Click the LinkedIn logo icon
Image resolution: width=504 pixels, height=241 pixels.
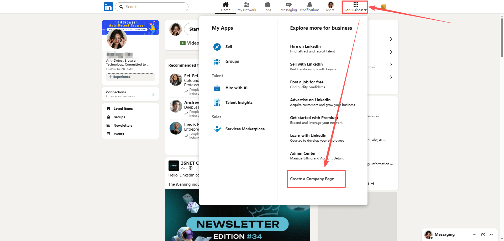[108, 7]
